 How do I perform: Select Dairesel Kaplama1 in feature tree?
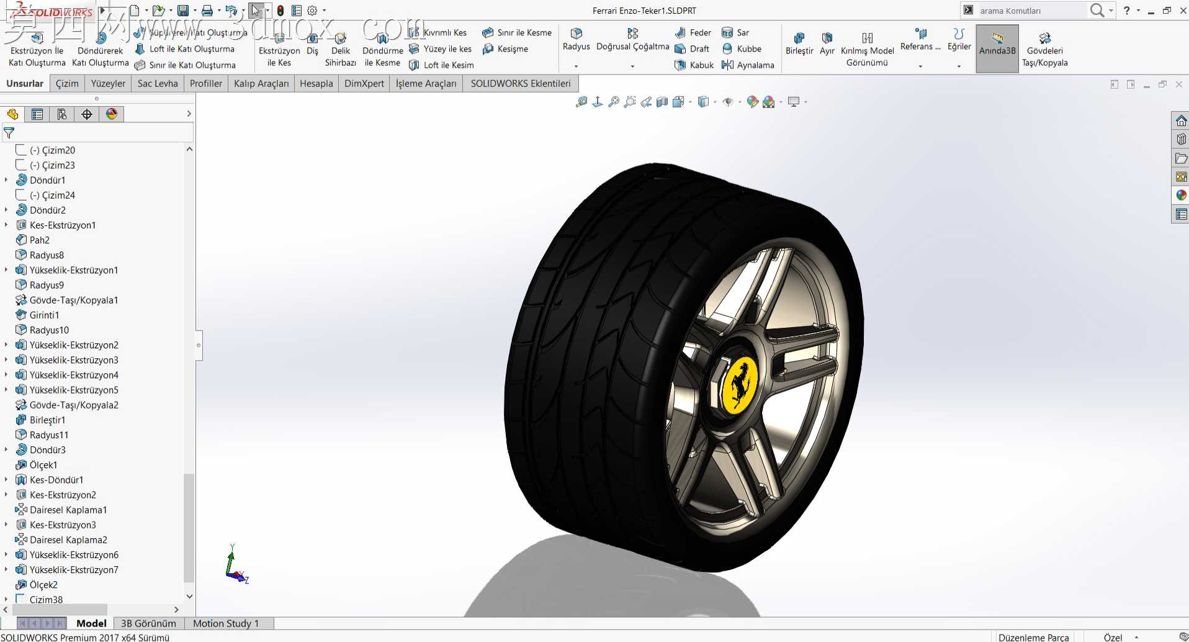[61, 510]
